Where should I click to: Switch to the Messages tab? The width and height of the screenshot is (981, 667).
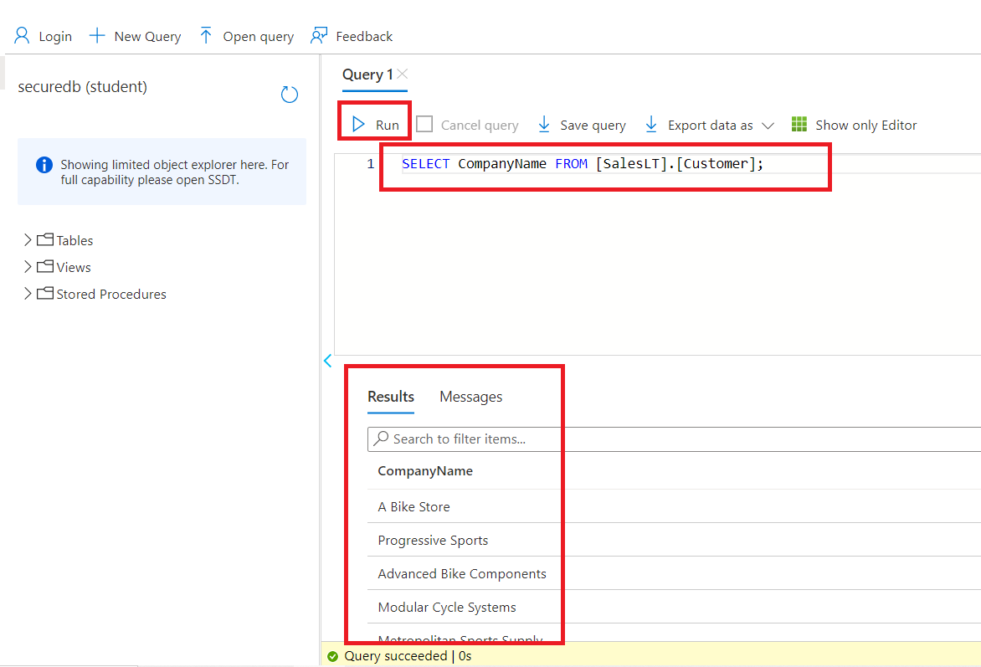pos(470,397)
